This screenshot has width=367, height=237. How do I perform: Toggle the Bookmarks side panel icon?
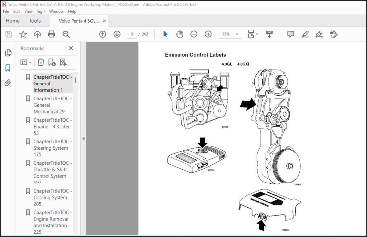[x=8, y=68]
